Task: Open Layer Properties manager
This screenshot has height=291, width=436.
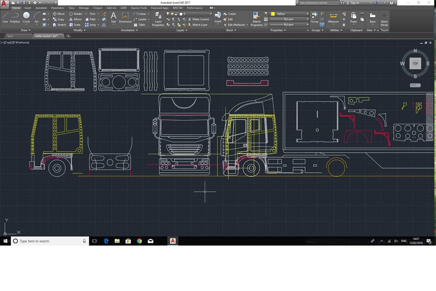Action: (x=158, y=19)
